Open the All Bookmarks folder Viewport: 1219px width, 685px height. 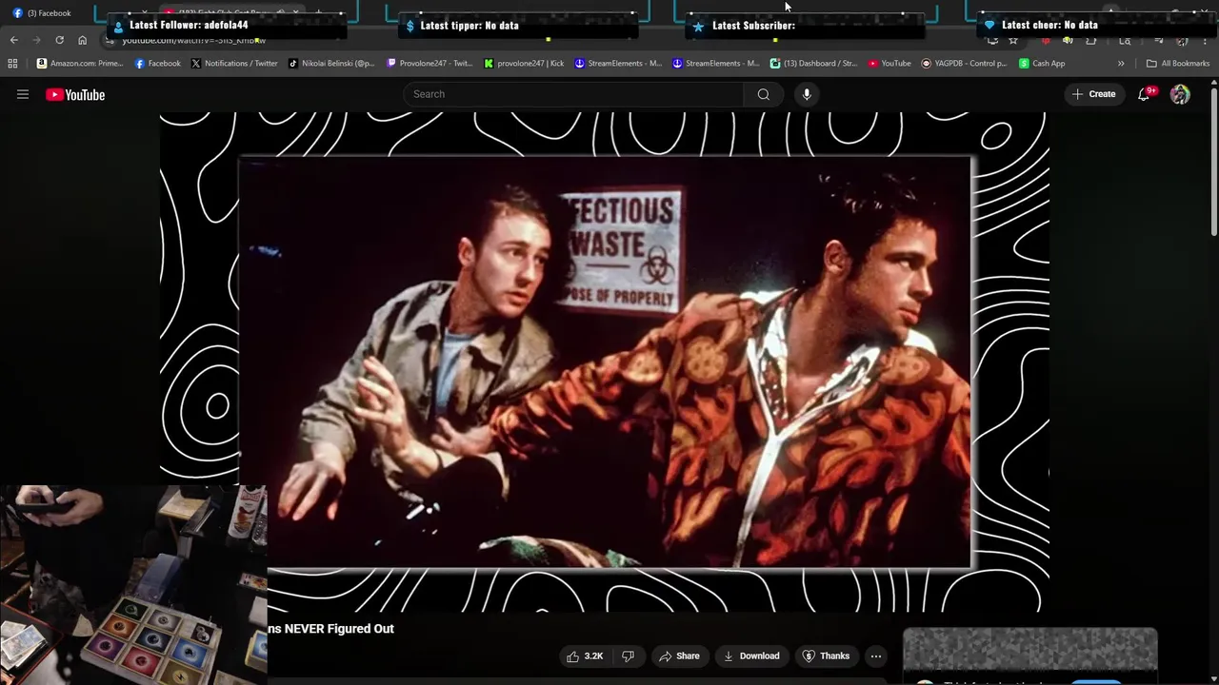coord(1178,64)
